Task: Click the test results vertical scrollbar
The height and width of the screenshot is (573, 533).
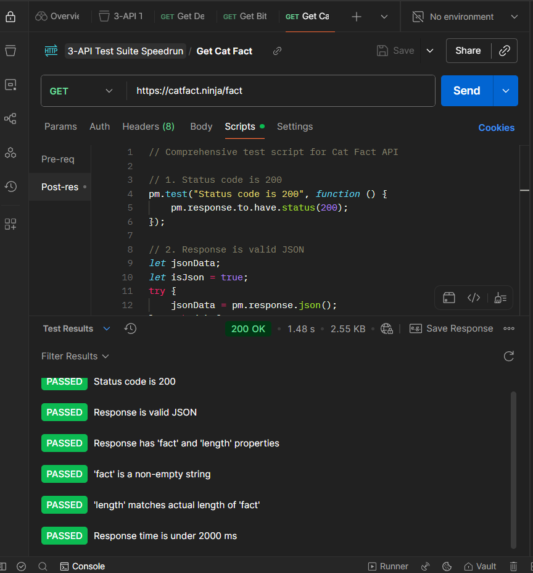Action: 513,470
